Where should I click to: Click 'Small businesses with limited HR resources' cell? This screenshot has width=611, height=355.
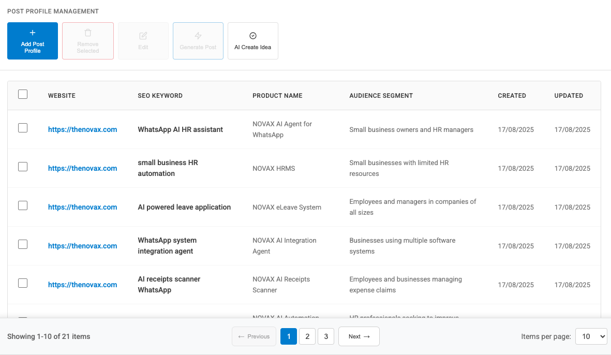pyautogui.click(x=399, y=168)
